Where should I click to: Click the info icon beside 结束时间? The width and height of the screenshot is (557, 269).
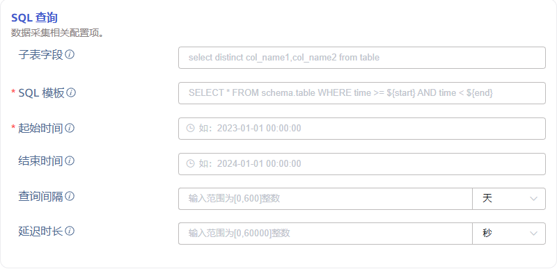click(x=70, y=161)
